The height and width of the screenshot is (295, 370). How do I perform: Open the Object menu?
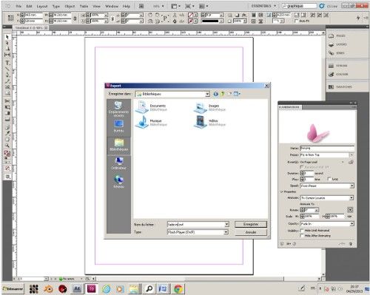[x=70, y=6]
